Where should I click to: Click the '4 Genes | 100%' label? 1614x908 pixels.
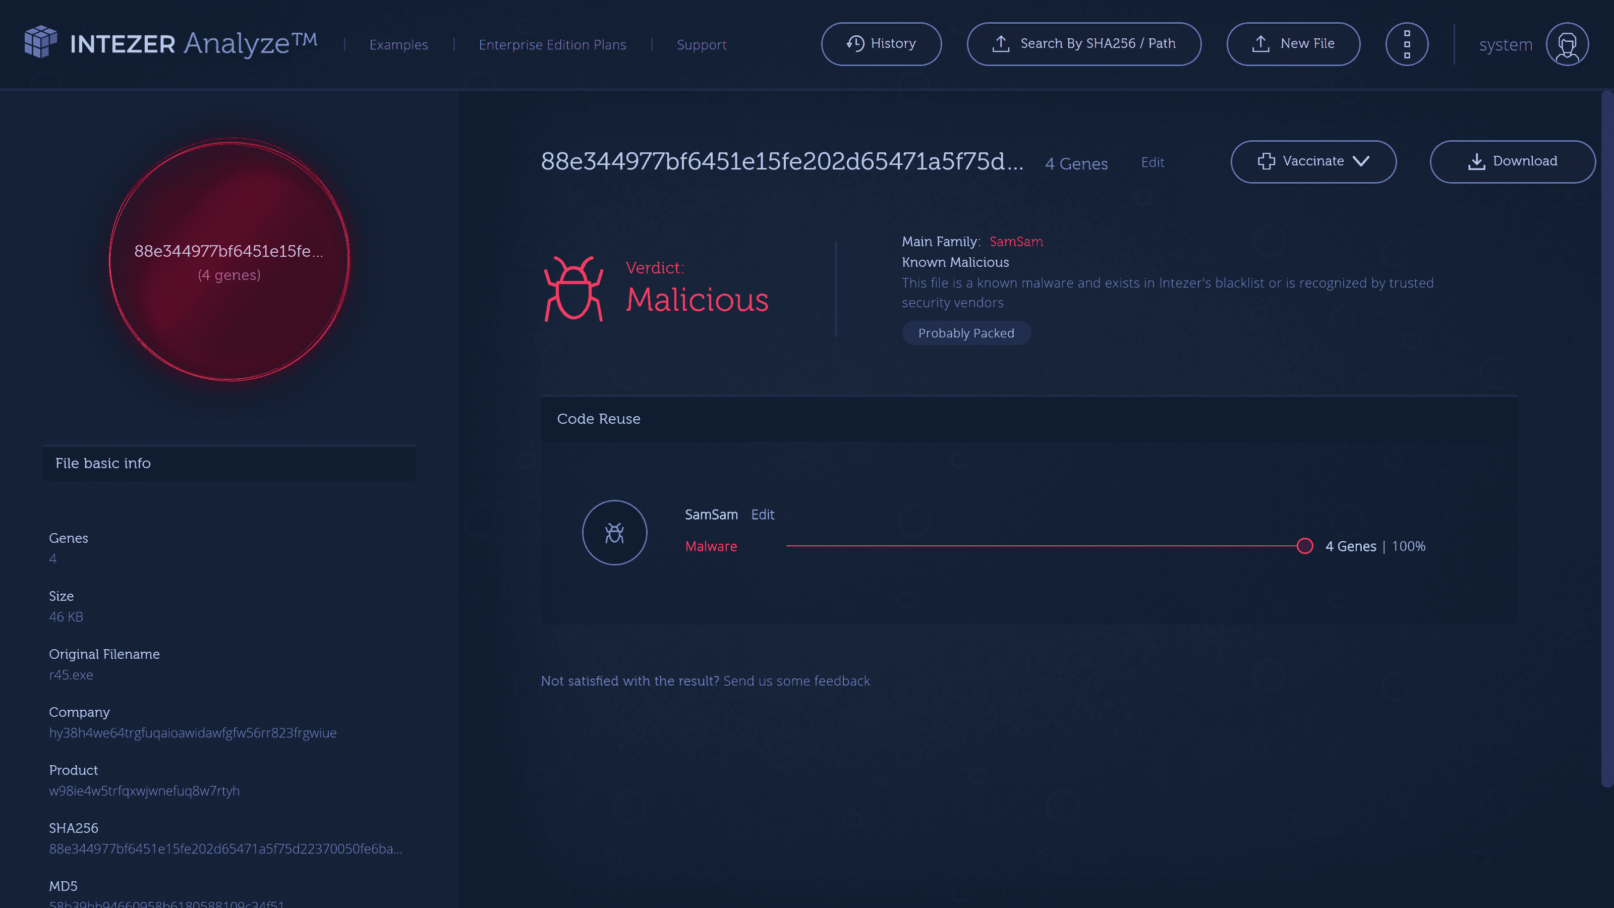(x=1374, y=546)
